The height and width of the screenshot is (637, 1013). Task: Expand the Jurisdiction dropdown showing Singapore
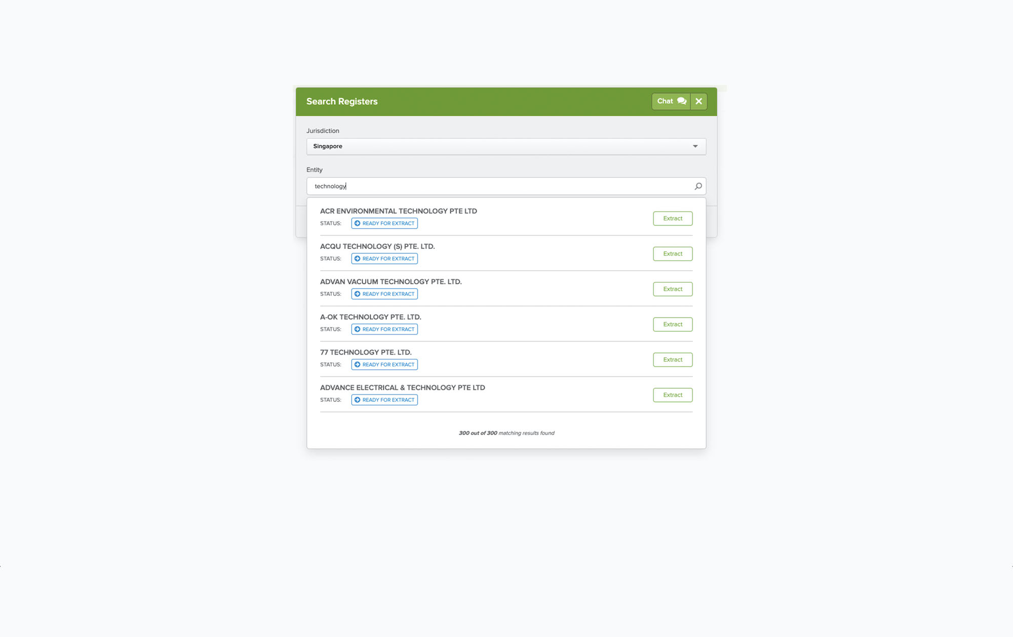pos(506,146)
